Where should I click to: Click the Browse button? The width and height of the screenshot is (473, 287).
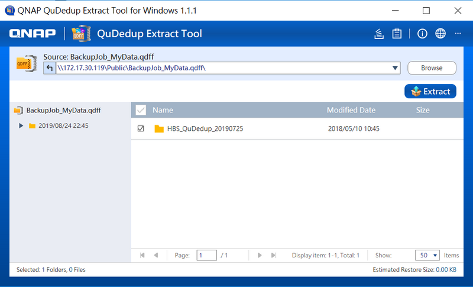click(x=432, y=68)
